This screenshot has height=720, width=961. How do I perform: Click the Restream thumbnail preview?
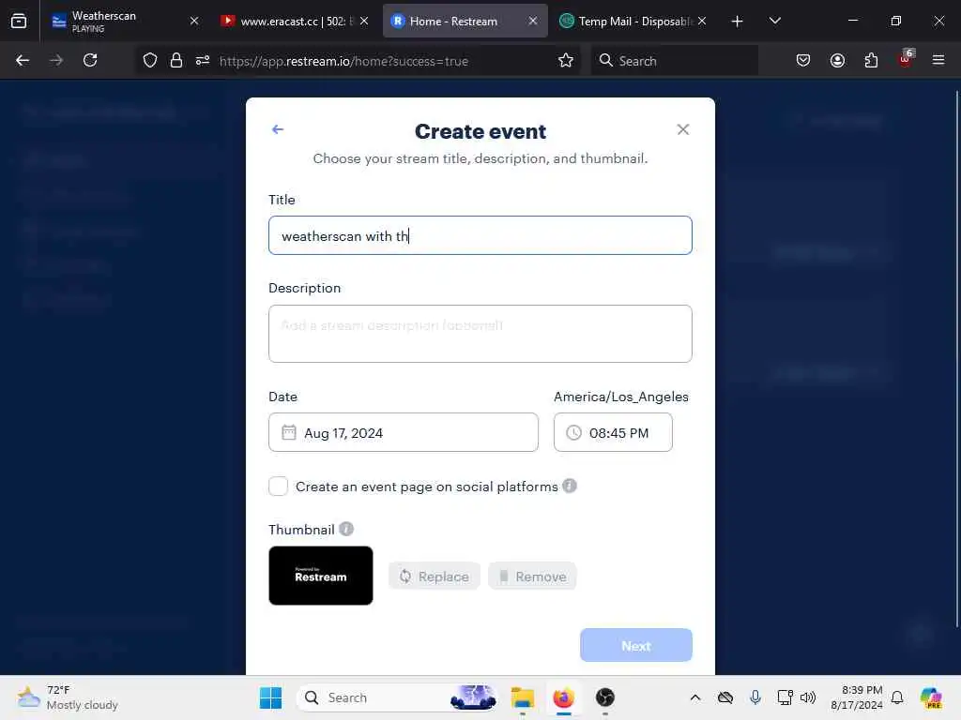pyautogui.click(x=321, y=576)
